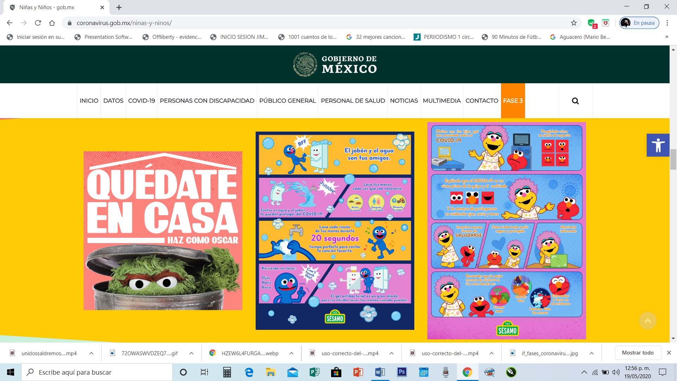
Task: Reload the page
Action: pos(38,23)
